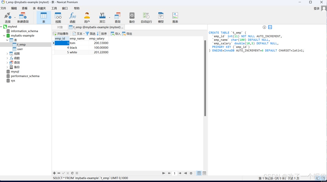Select the 表 (Table) toolbar icon
The width and height of the screenshot is (327, 182).
44,17
